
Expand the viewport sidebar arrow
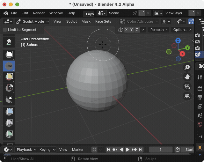193,40
